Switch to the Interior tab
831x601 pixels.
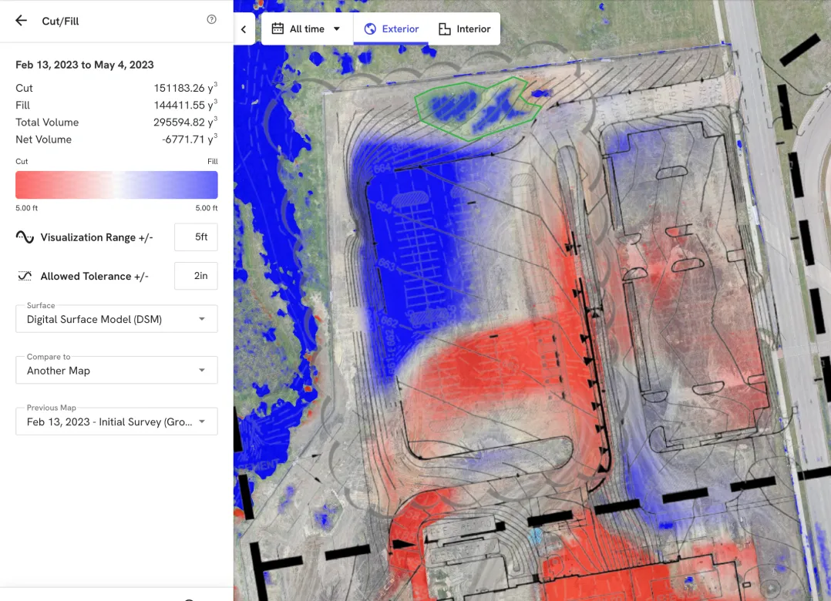click(x=464, y=29)
